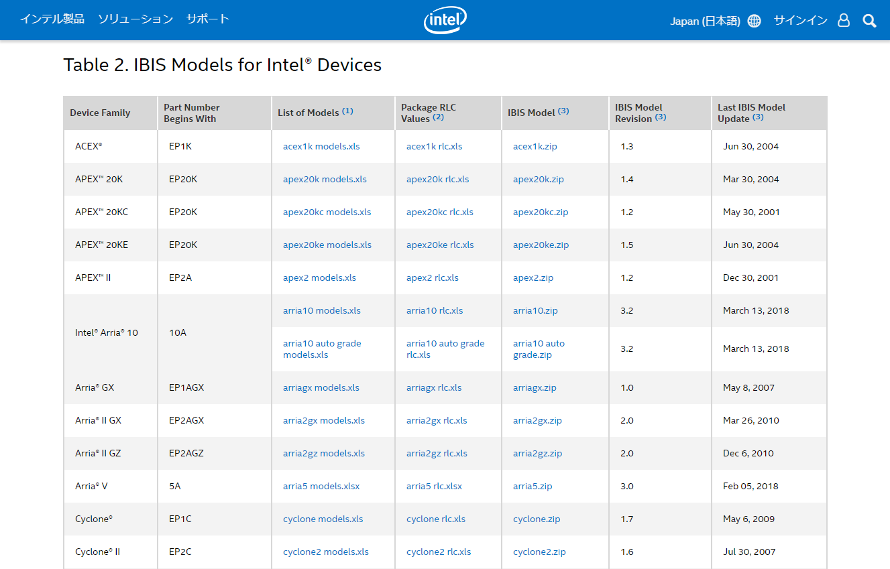Open arria10 models.xls link
The width and height of the screenshot is (890, 569).
coord(322,310)
